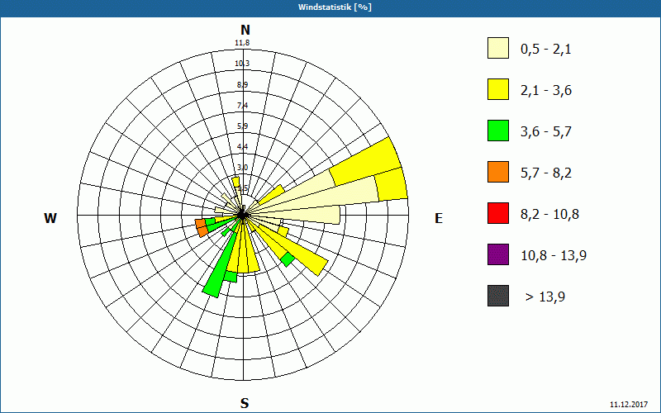Click the 10,3 ring scale value
The height and width of the screenshot is (413, 661).
242,64
